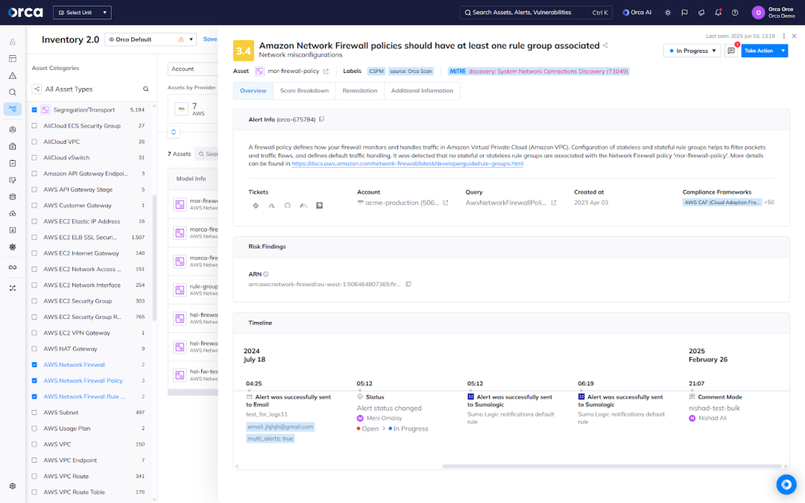Click MITRE discovery T1049 label
This screenshot has height=503, width=805.
pos(538,72)
